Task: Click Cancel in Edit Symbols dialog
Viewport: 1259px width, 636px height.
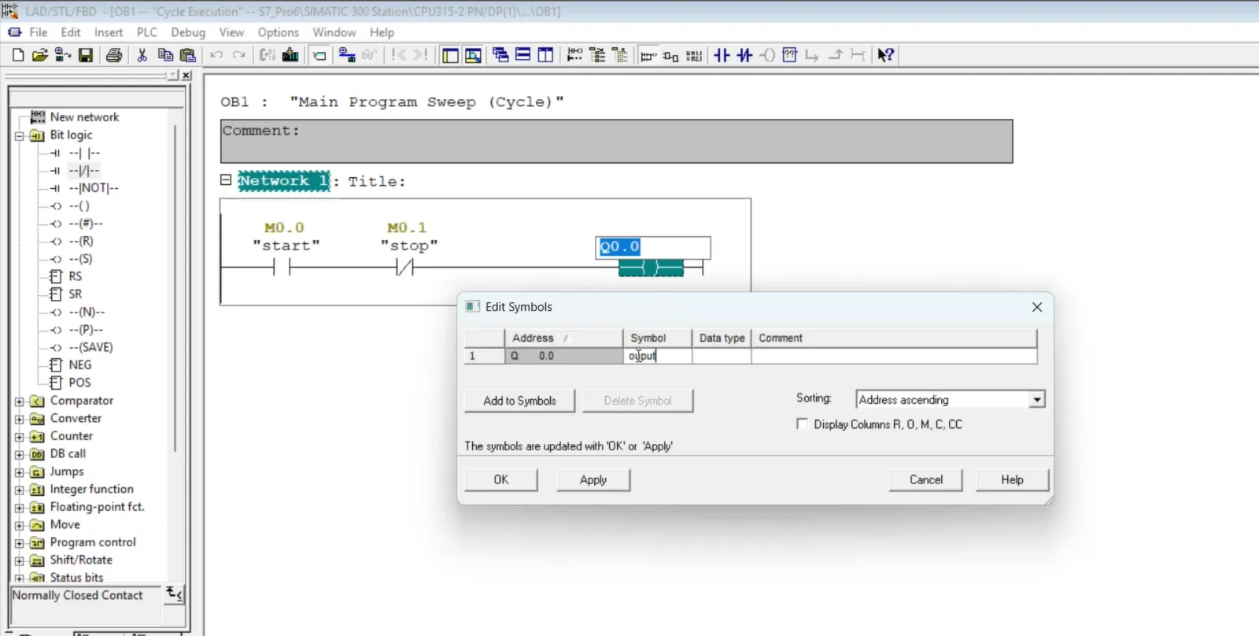Action: (926, 479)
